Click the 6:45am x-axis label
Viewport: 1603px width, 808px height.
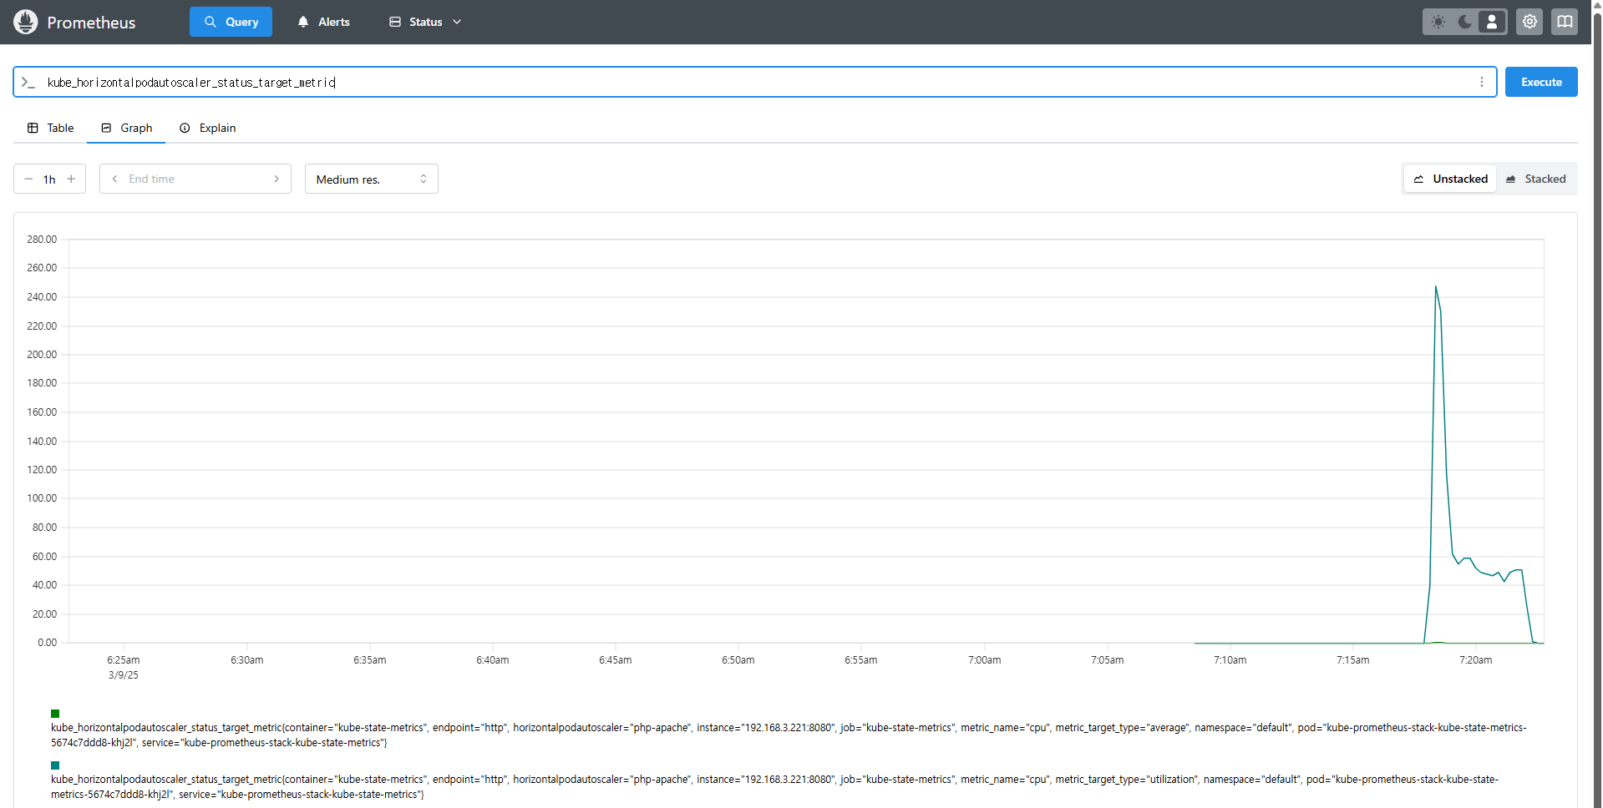615,660
